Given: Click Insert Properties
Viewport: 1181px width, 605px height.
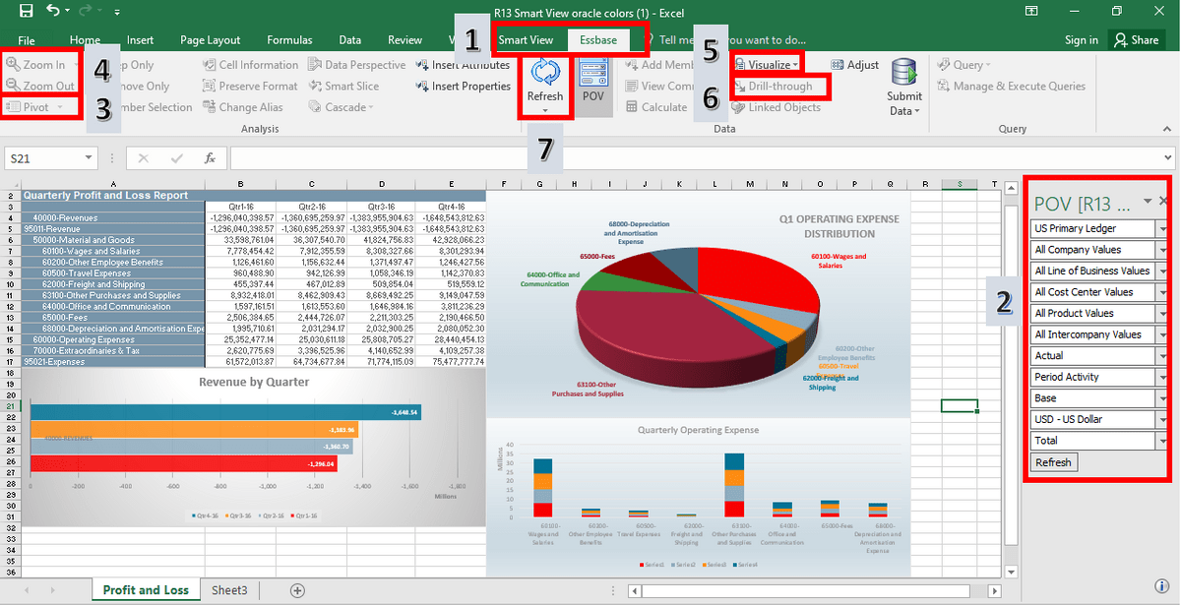Looking at the screenshot, I should tap(463, 87).
